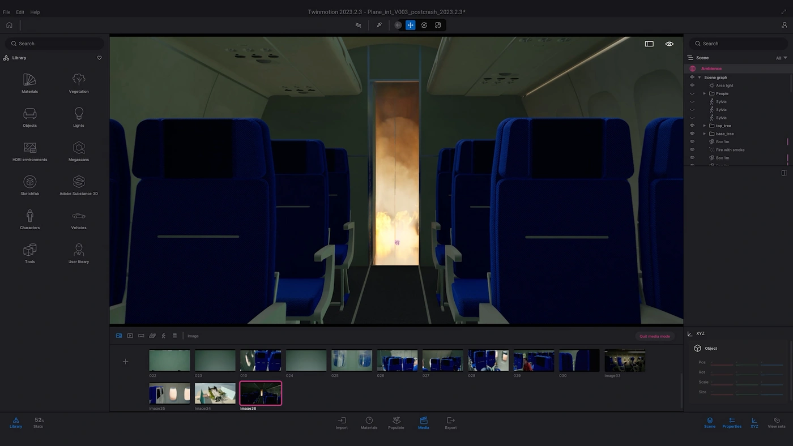Viewport: 793px width, 446px height.
Task: Select the Image36 thumbnail
Action: (x=261, y=393)
